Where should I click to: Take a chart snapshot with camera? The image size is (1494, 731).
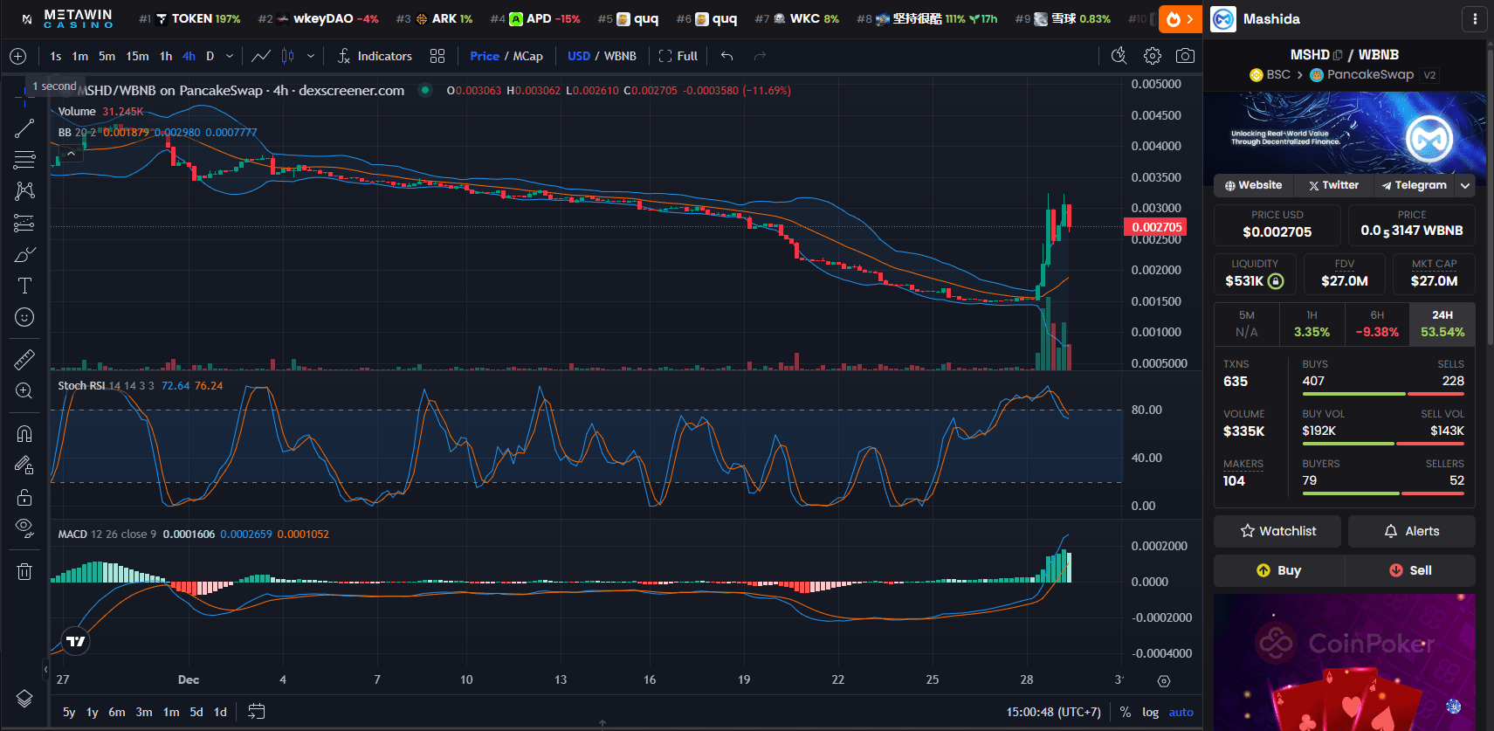coord(1185,56)
